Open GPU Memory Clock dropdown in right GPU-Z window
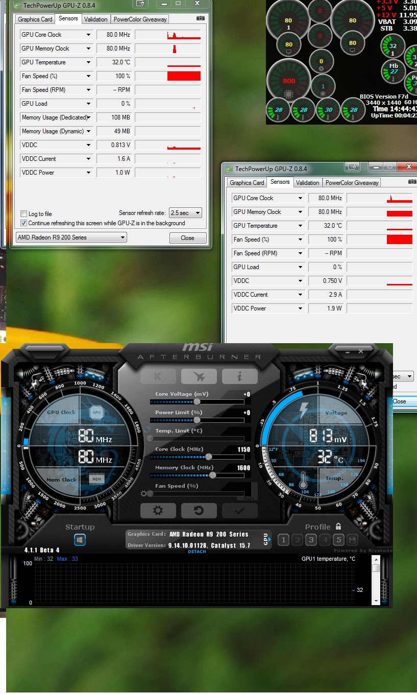The width and height of the screenshot is (417, 694). coord(301,212)
